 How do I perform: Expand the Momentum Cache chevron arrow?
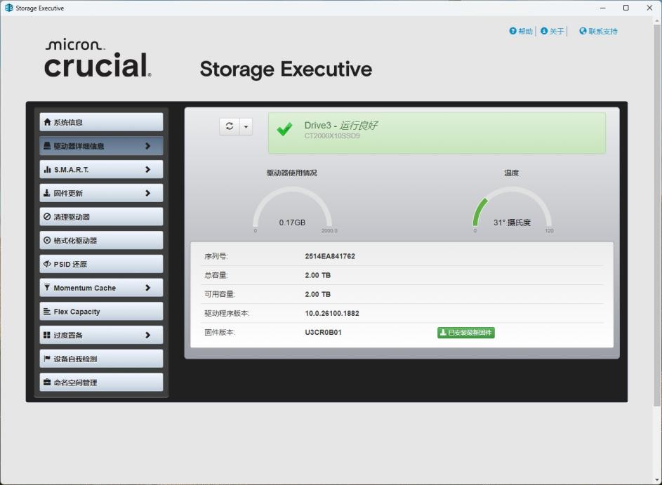pyautogui.click(x=147, y=288)
